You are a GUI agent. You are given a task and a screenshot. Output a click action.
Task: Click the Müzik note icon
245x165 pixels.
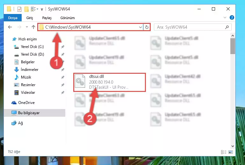16,77
